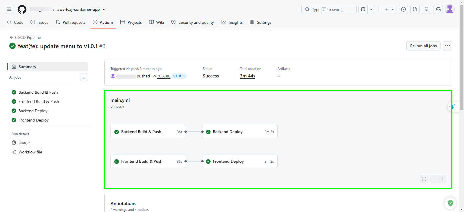
Task: Open the Projects tab
Action: click(131, 22)
